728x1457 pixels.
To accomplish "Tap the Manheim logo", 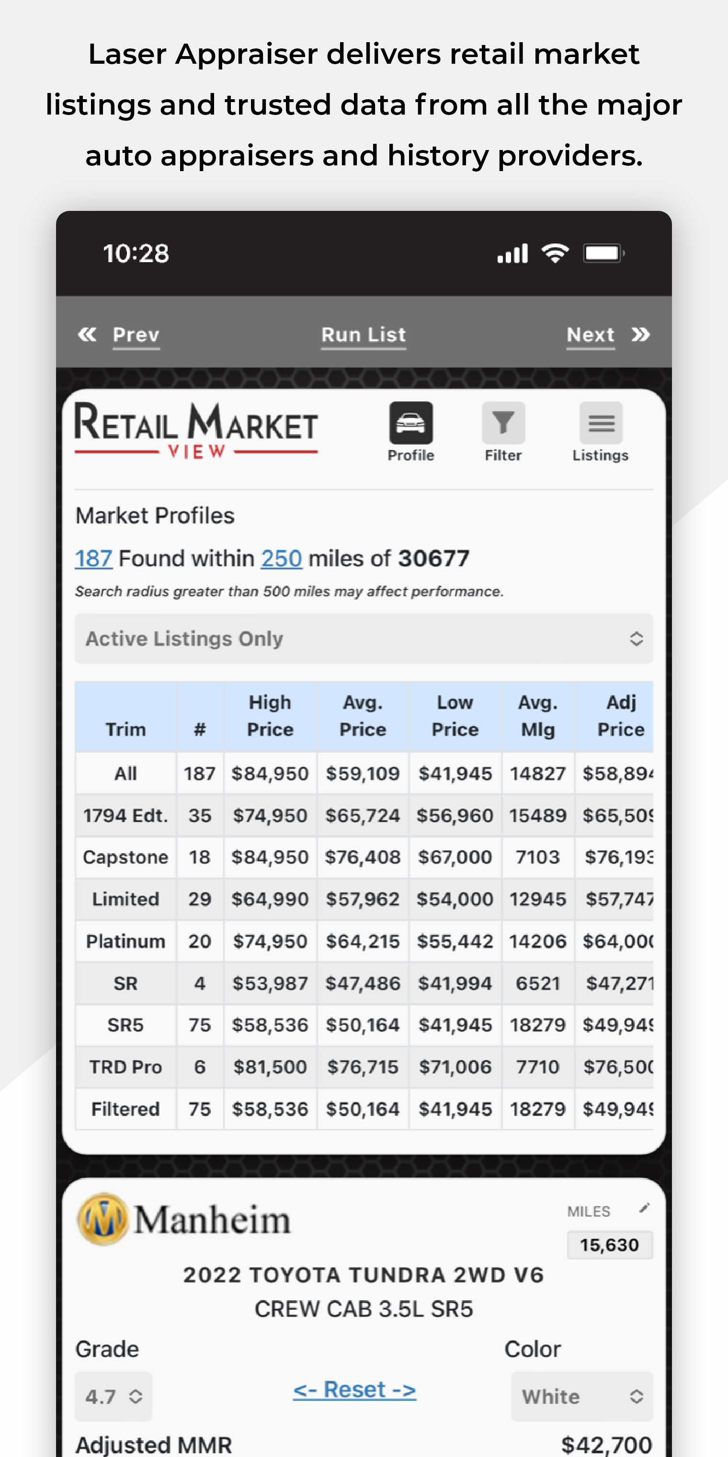I will [x=184, y=1219].
